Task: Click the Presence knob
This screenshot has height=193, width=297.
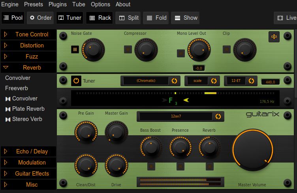Action: tap(180, 147)
